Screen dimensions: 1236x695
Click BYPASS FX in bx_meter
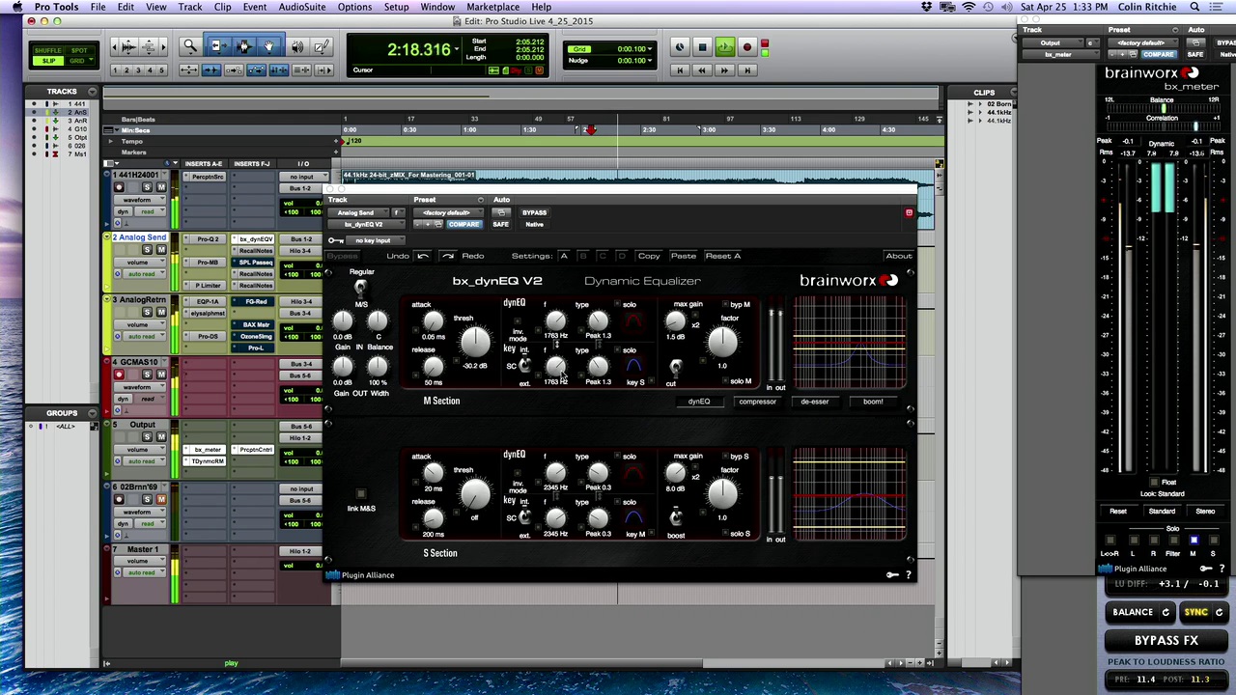pyautogui.click(x=1166, y=640)
